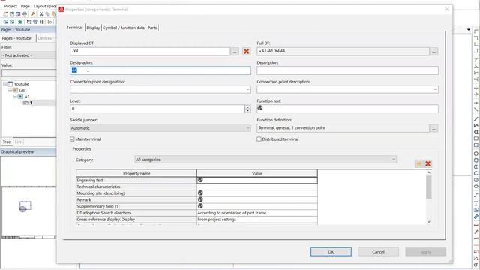Click the graphical preview thumbnail
The width and height of the screenshot is (480, 270).
point(29,212)
